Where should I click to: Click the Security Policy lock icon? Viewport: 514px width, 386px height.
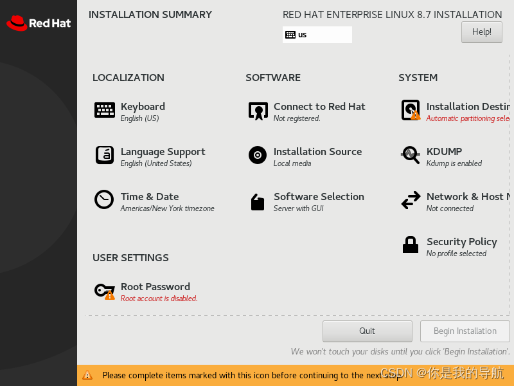pyautogui.click(x=411, y=244)
